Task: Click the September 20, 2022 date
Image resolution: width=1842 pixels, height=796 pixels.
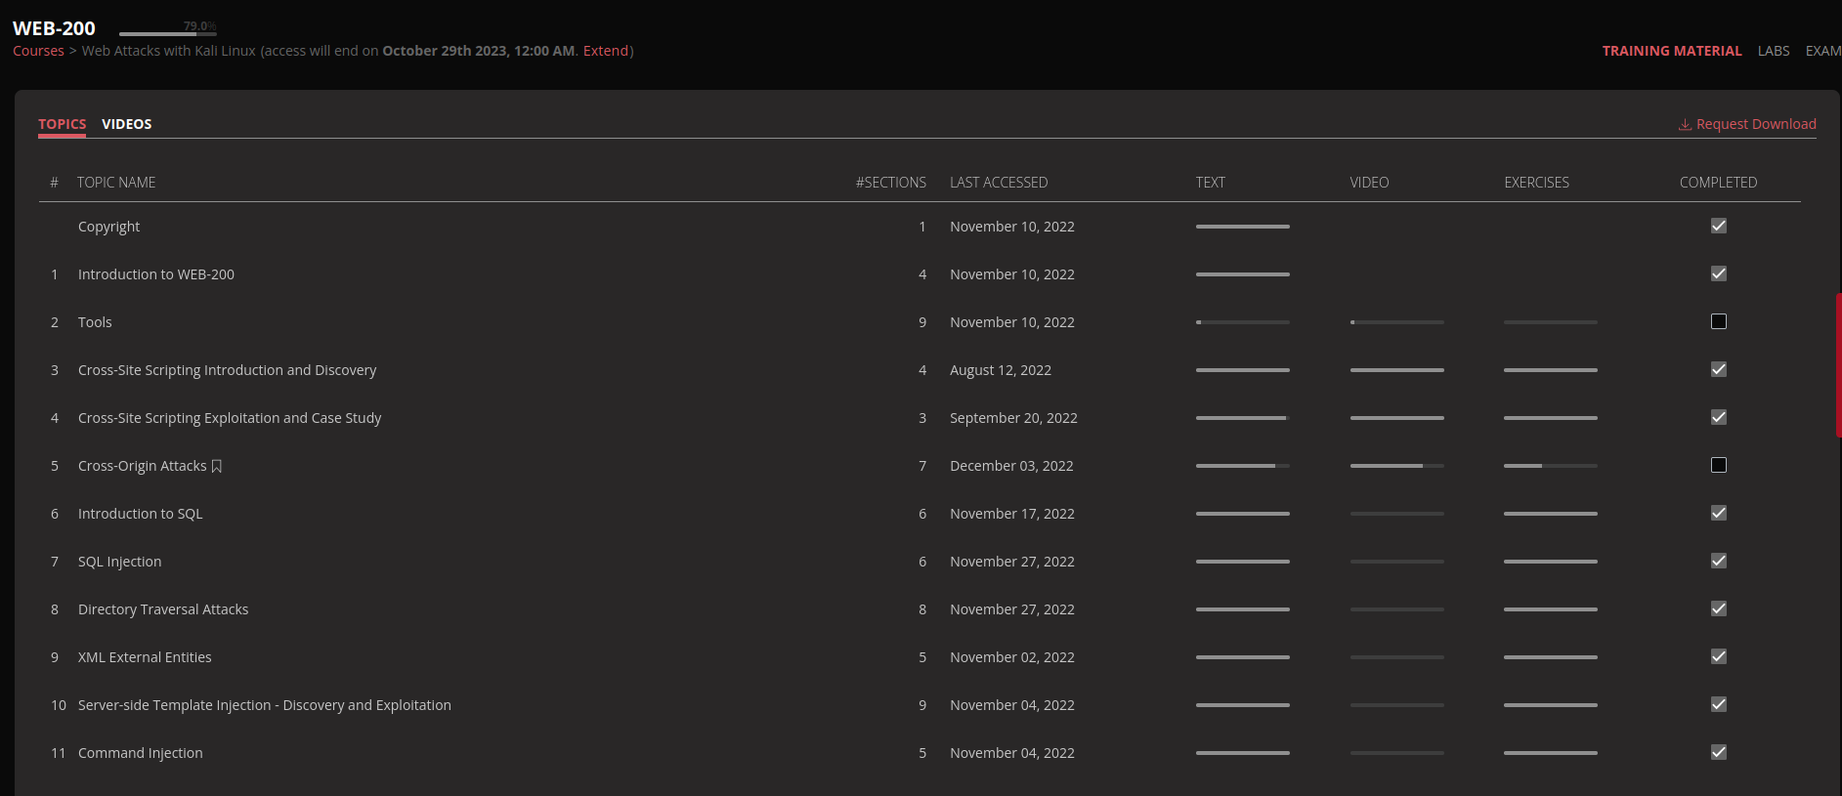Action: [x=1013, y=418]
